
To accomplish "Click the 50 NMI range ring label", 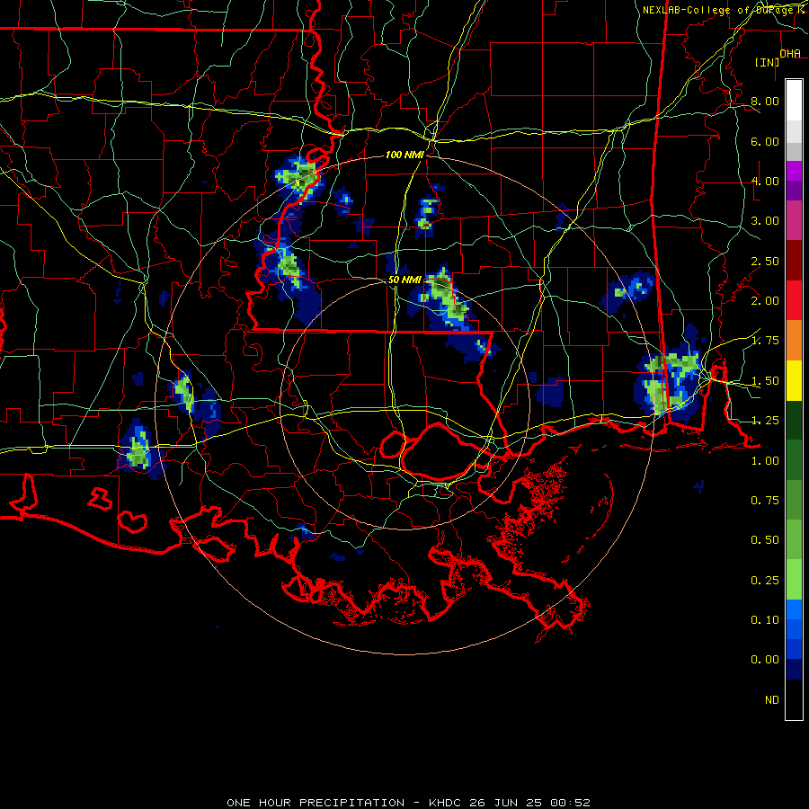I will pyautogui.click(x=404, y=280).
